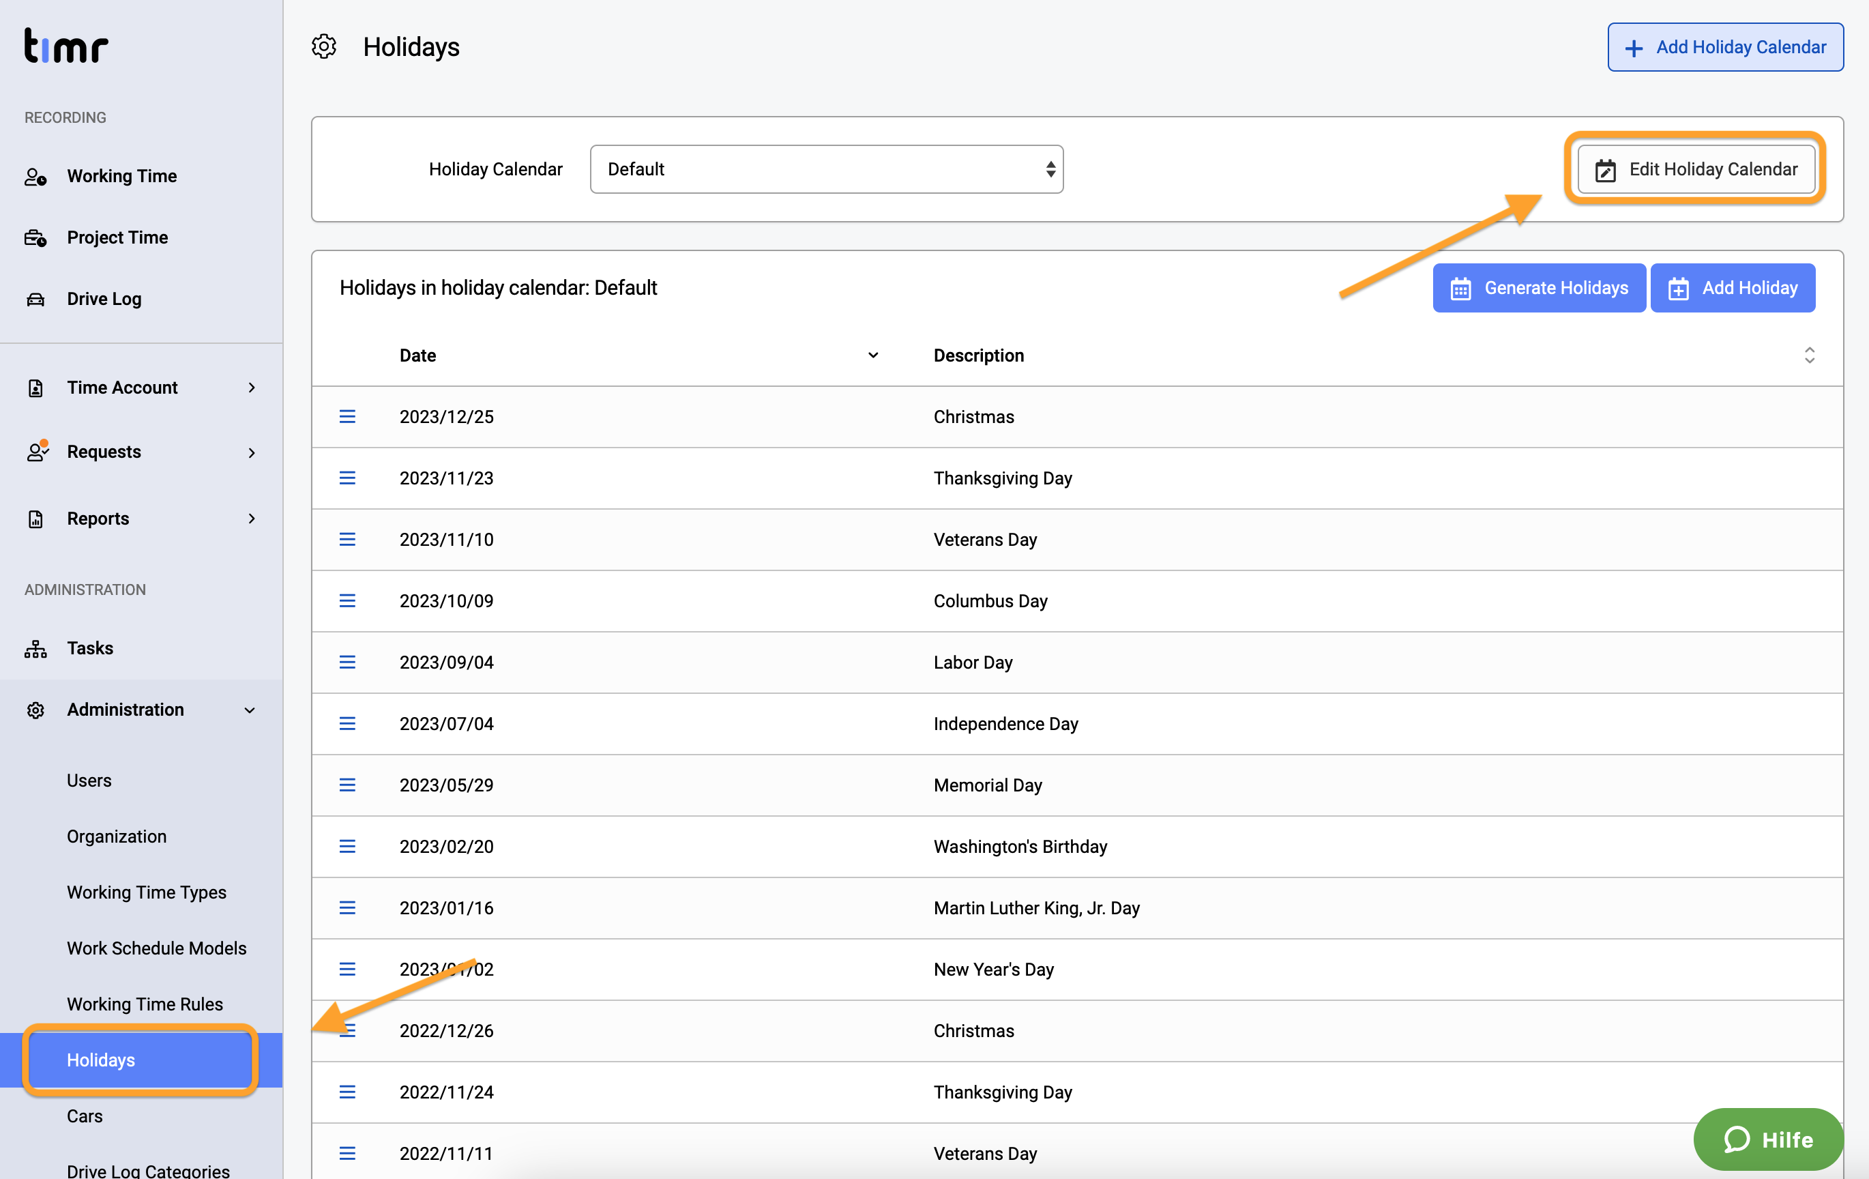This screenshot has height=1179, width=1869.
Task: Open row menu for New Year's Day
Action: click(347, 969)
